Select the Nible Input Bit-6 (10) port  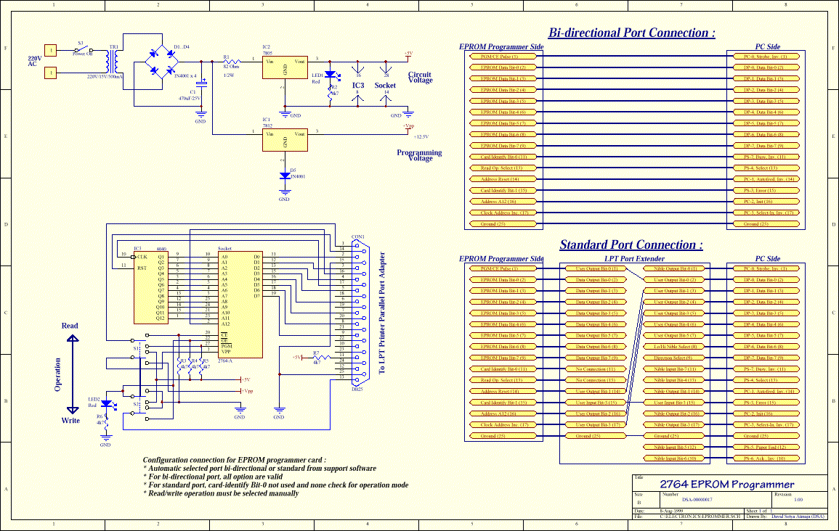[675, 458]
